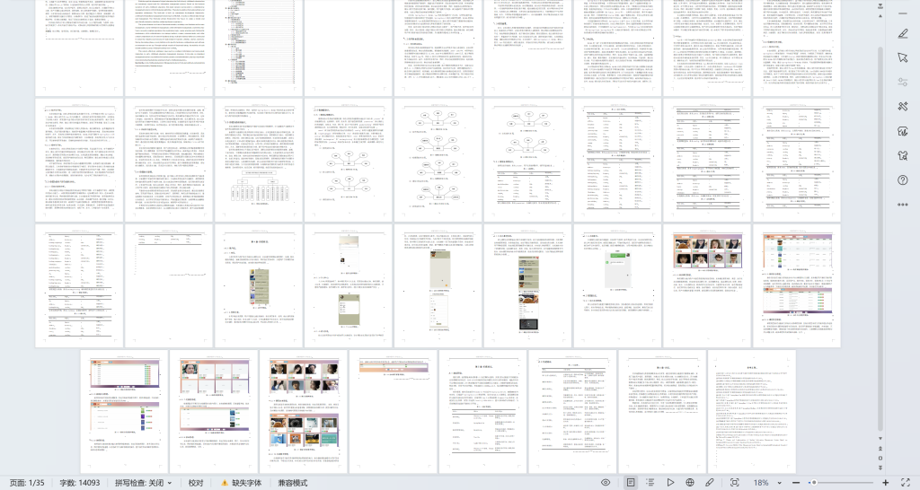This screenshot has height=490, width=920.
Task: Collapse the right sidebar with the dash icon
Action: (902, 13)
